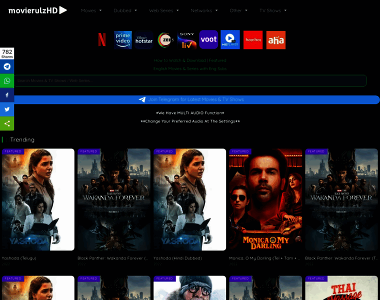
Task: Share page on WhatsApp sidebar icon
Action: [7, 80]
